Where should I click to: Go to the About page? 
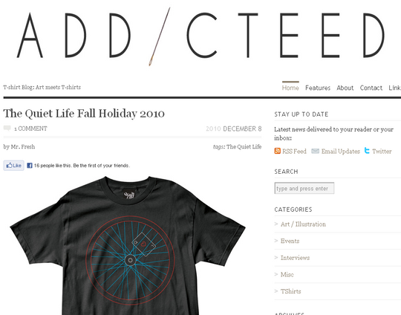click(345, 88)
